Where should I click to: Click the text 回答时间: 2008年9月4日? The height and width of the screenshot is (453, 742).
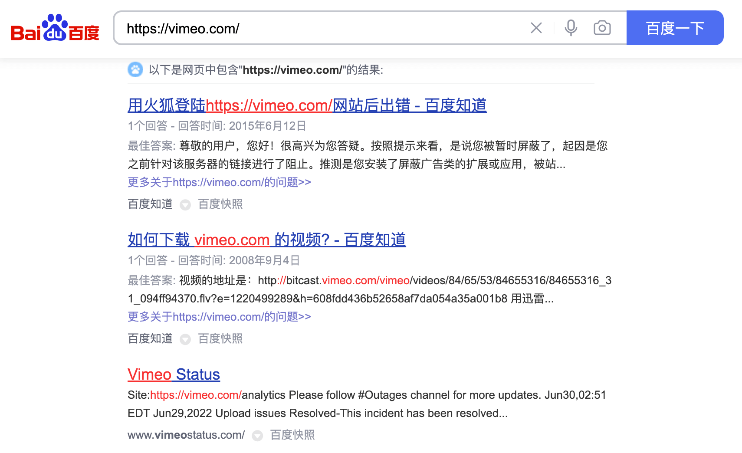click(x=239, y=260)
